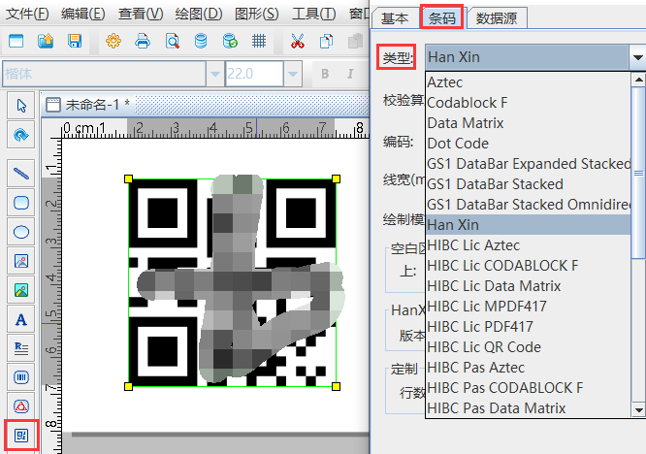646x454 pixels.
Task: Toggle the grid display icon
Action: pyautogui.click(x=259, y=41)
